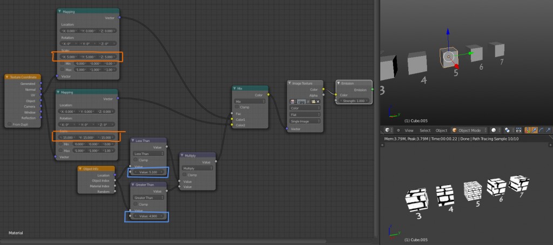Screen dimensions: 553x245
Task: Click the Less Than Value 5.100 field
Action: click(148, 172)
